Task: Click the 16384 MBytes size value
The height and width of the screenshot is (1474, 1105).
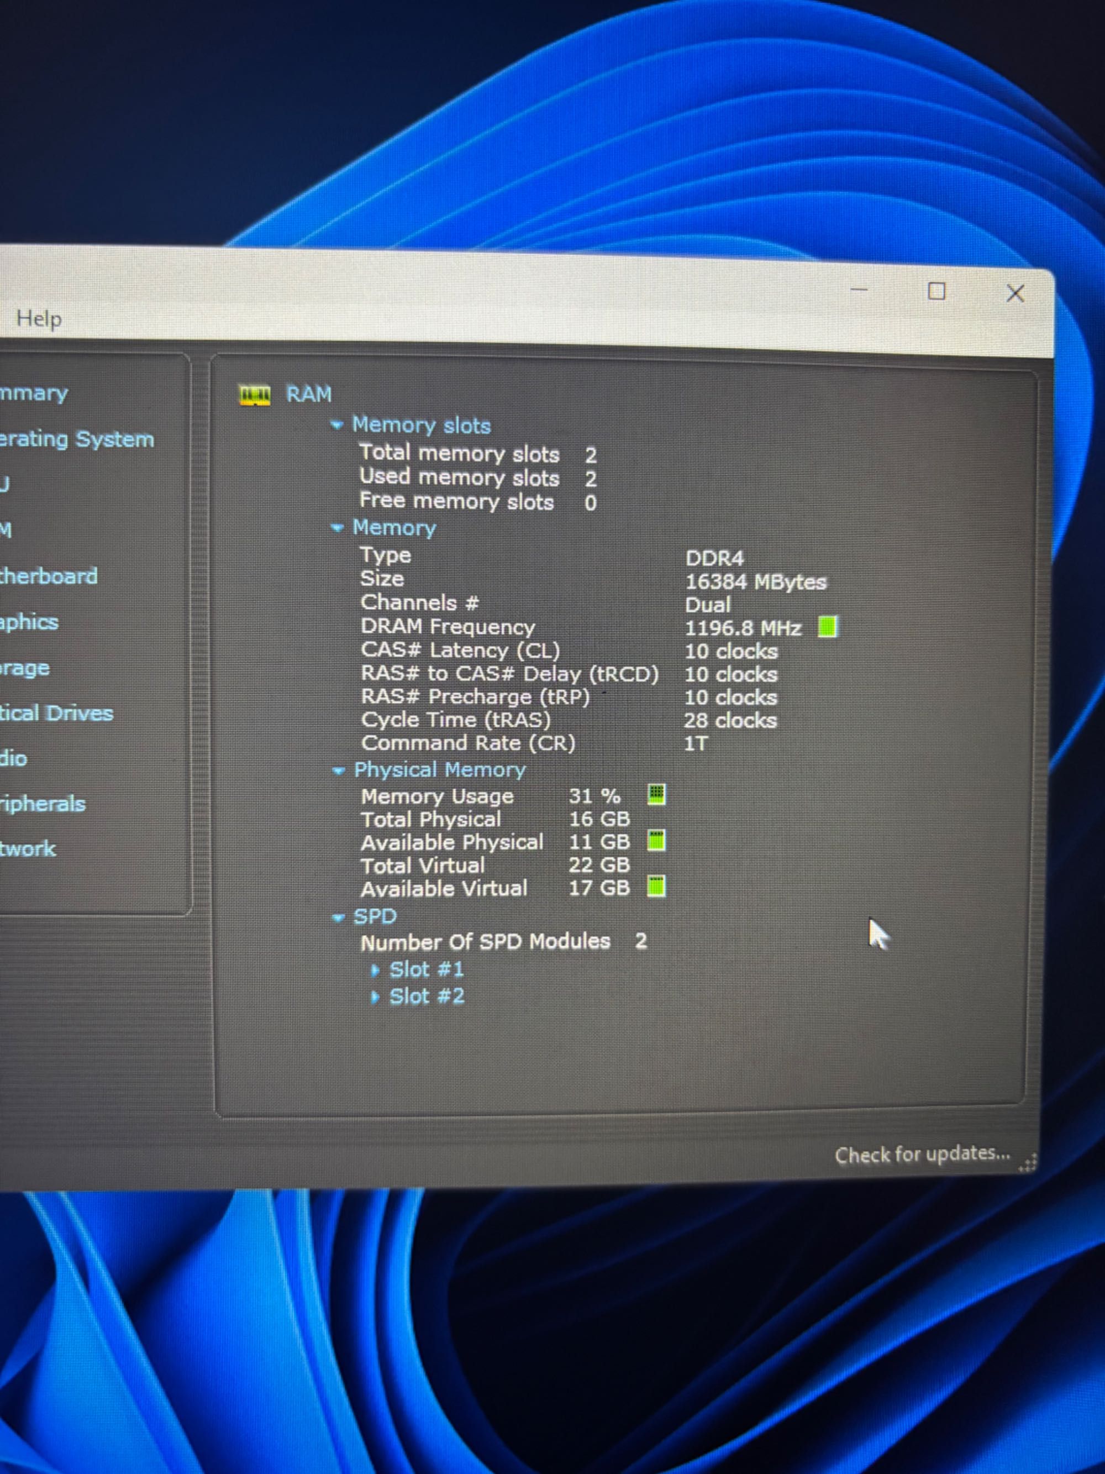Action: [x=756, y=582]
